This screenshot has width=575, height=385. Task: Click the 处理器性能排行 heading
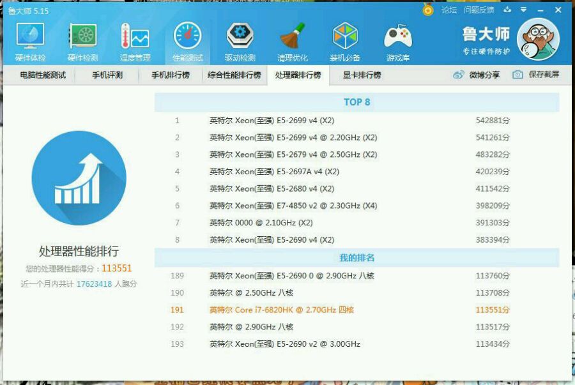pyautogui.click(x=79, y=252)
